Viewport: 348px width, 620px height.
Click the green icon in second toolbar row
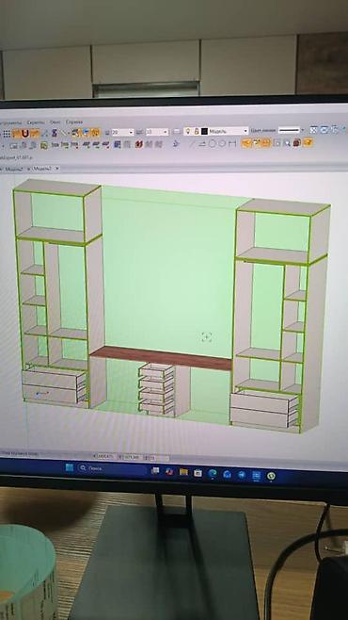pos(44,145)
